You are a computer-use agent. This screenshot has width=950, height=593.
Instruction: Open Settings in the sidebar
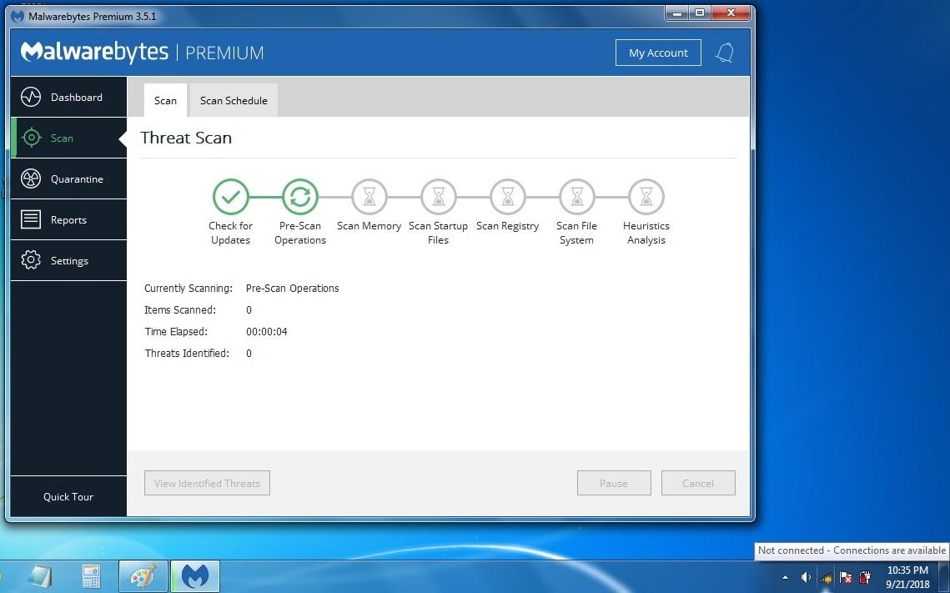pos(68,260)
